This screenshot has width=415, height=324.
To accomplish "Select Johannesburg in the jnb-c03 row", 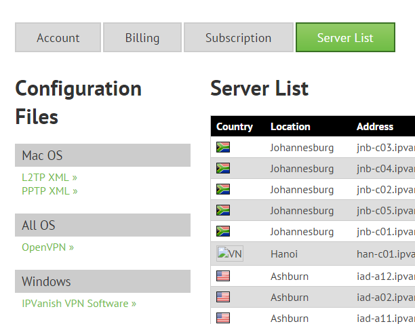I will coord(302,148).
